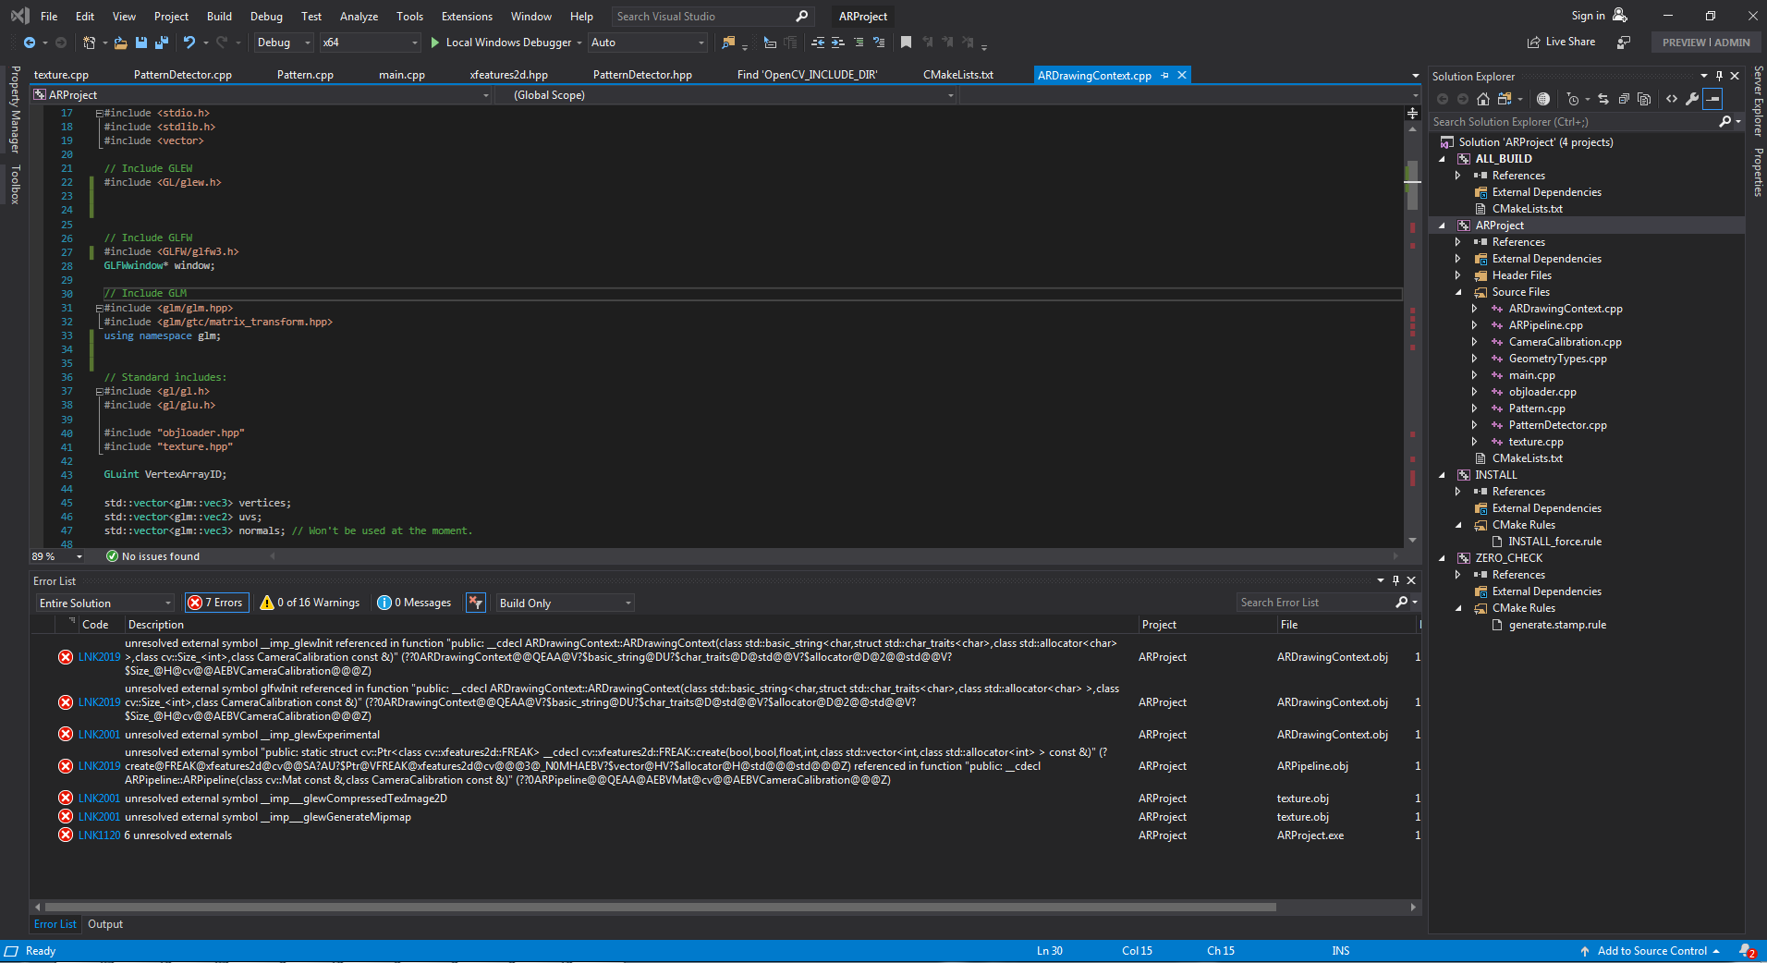Click Add to Source Control in status bar
The image size is (1767, 963).
(x=1651, y=951)
